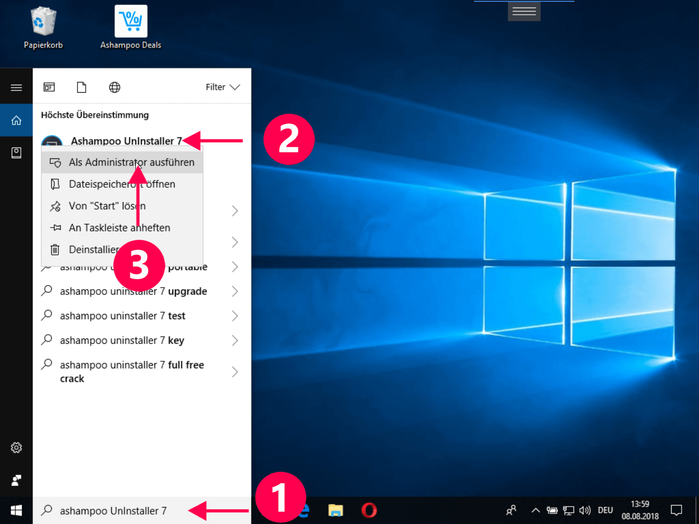Choose An Taskleiste anheften
Image resolution: width=699 pixels, height=524 pixels.
pos(122,228)
